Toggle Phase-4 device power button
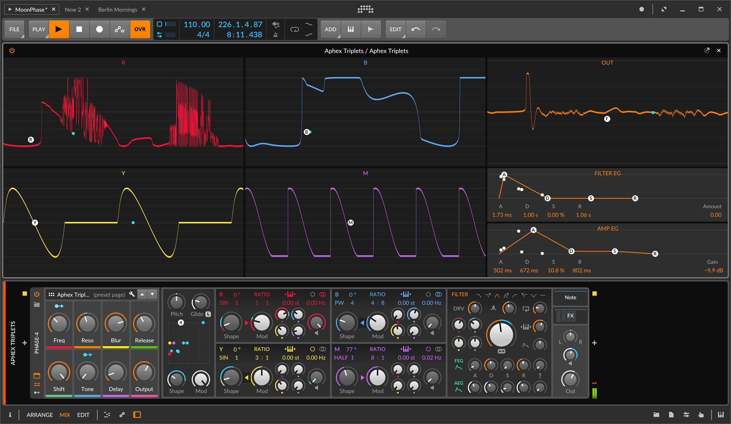The width and height of the screenshot is (731, 424). click(x=37, y=294)
